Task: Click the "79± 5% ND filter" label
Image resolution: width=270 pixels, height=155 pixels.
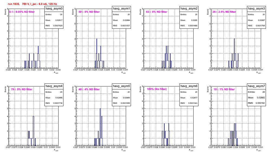Action: pyautogui.click(x=22, y=89)
